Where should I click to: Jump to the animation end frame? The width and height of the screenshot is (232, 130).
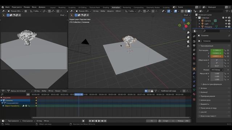[x=105, y=121]
